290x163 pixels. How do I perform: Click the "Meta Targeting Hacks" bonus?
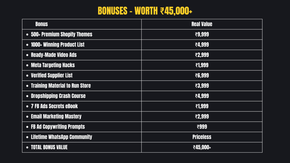[53, 65]
